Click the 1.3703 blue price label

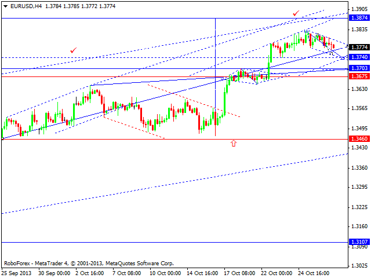tap(359, 68)
